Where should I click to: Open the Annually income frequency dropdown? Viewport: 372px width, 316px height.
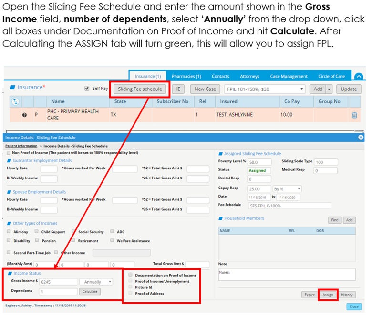point(96,282)
